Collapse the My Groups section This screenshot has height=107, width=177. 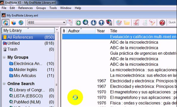pyautogui.click(x=4, y=57)
